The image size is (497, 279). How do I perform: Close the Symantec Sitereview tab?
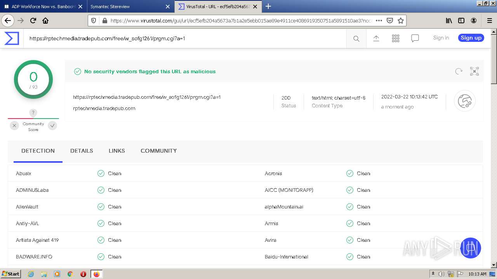(x=168, y=7)
